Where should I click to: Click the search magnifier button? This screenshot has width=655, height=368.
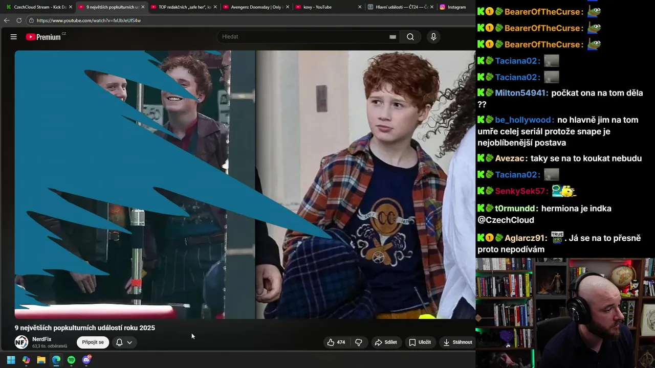tap(410, 37)
